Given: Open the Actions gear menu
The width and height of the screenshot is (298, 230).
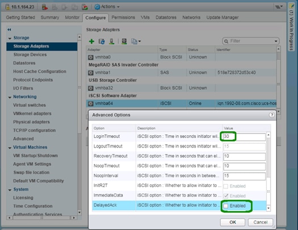Looking at the screenshot, I should click(x=107, y=7).
